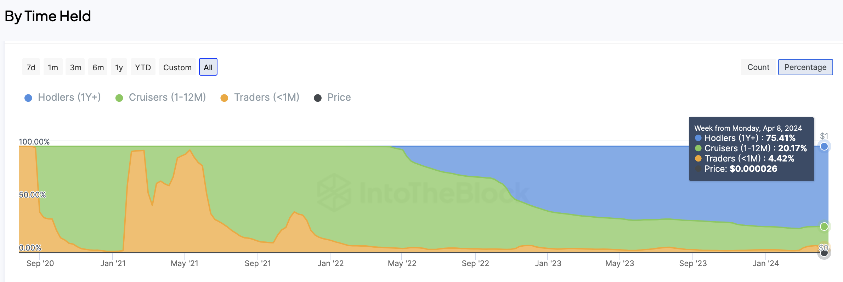Toggle Hodlers (1Y+) series visibility

click(69, 97)
